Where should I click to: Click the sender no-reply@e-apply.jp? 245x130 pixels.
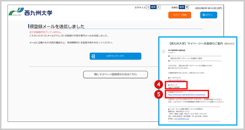pos(176,50)
